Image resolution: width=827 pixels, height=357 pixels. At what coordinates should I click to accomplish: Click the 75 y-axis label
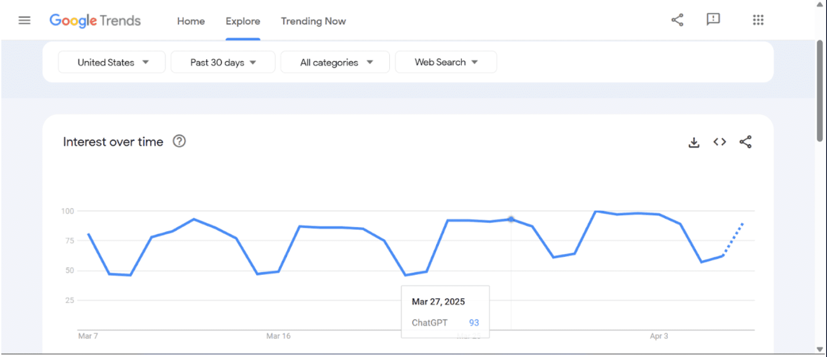(x=70, y=241)
